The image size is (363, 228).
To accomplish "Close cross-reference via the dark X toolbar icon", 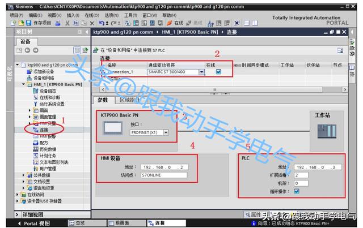I will pos(237,23).
